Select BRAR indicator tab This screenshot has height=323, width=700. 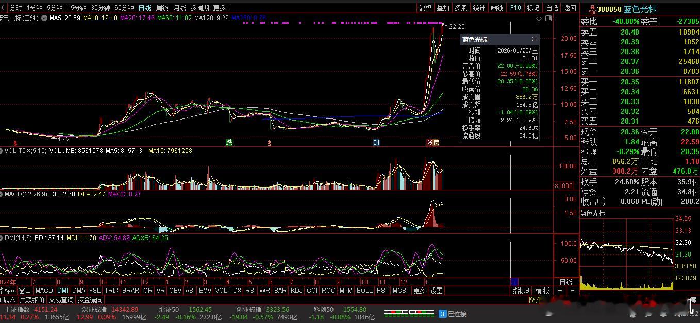click(x=130, y=291)
